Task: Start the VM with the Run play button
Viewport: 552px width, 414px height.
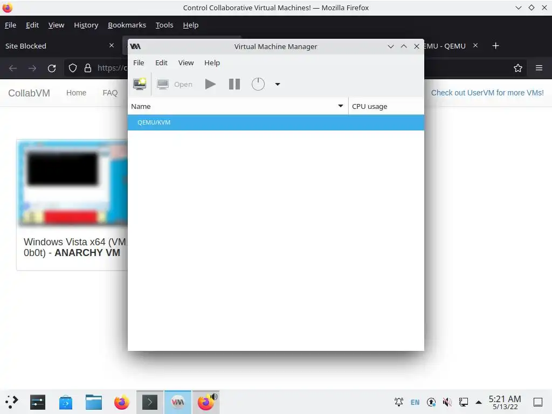Action: coord(210,84)
